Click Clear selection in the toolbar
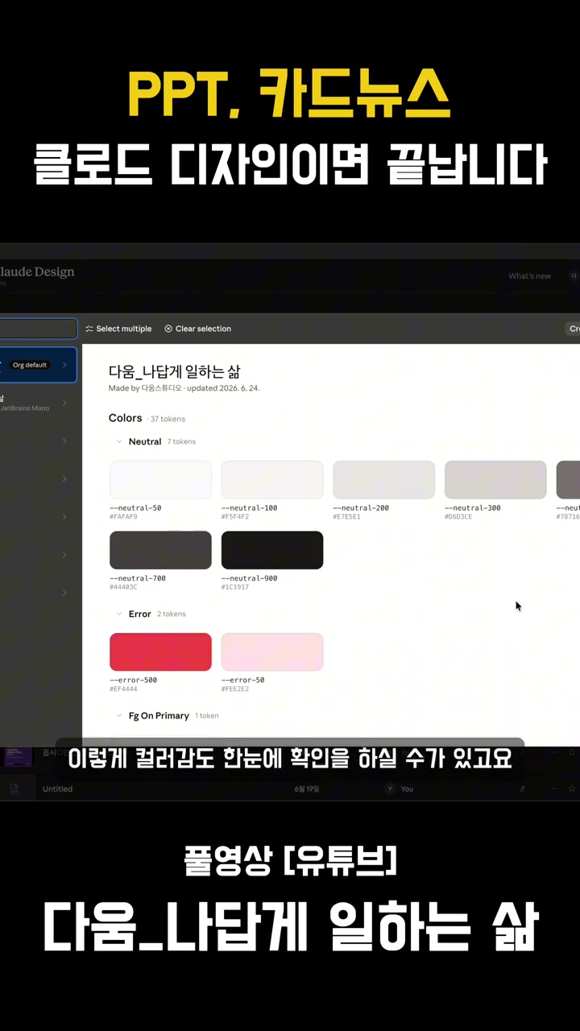The height and width of the screenshot is (1031, 580). click(x=197, y=329)
